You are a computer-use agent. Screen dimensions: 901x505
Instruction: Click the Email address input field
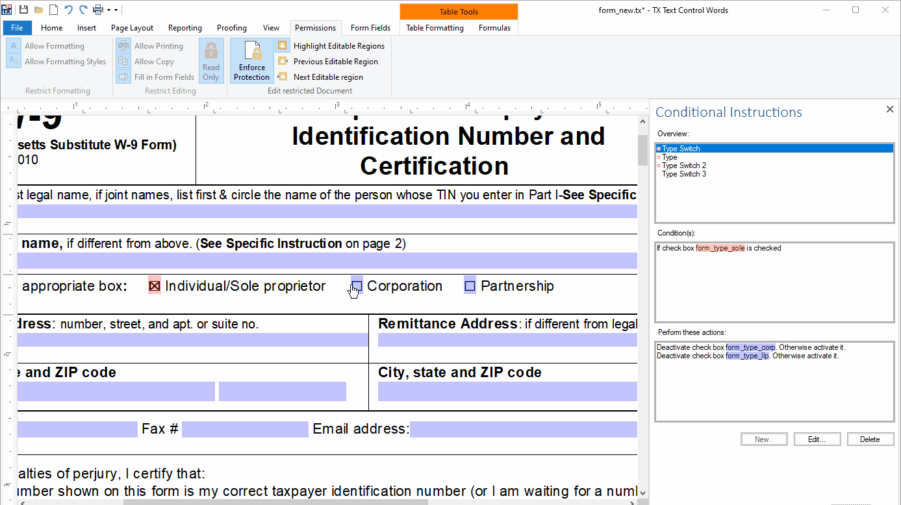pos(524,429)
